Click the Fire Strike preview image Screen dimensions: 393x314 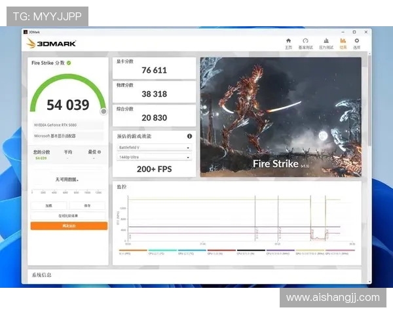tap(280, 116)
